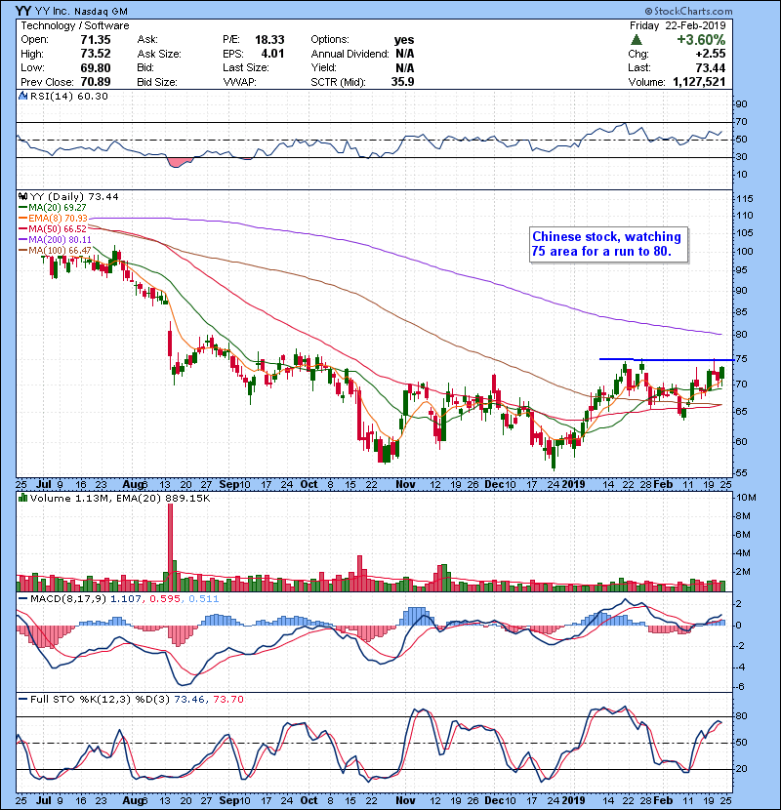Click the volume bars icon beside Volume 1.13M
This screenshot has height=810, width=781.
22,498
